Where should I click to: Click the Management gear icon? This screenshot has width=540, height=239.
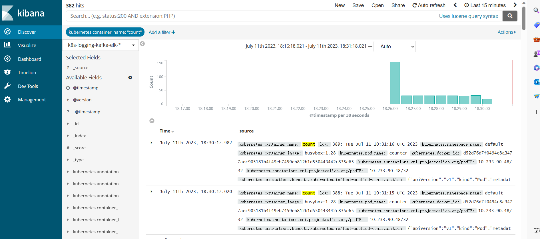coord(7,99)
